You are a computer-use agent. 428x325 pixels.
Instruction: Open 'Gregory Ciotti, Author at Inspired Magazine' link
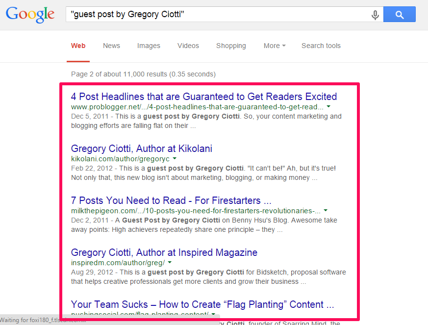164,252
